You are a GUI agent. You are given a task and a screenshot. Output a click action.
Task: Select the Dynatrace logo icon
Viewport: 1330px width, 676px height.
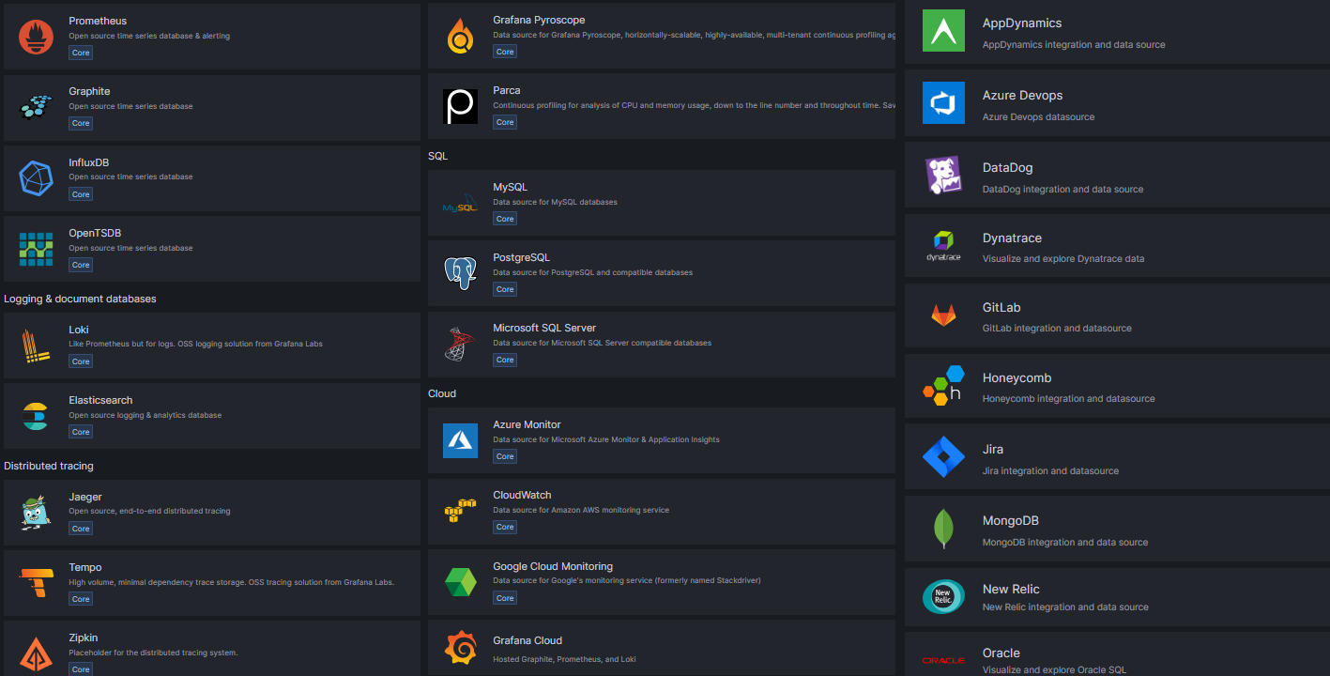pos(943,244)
